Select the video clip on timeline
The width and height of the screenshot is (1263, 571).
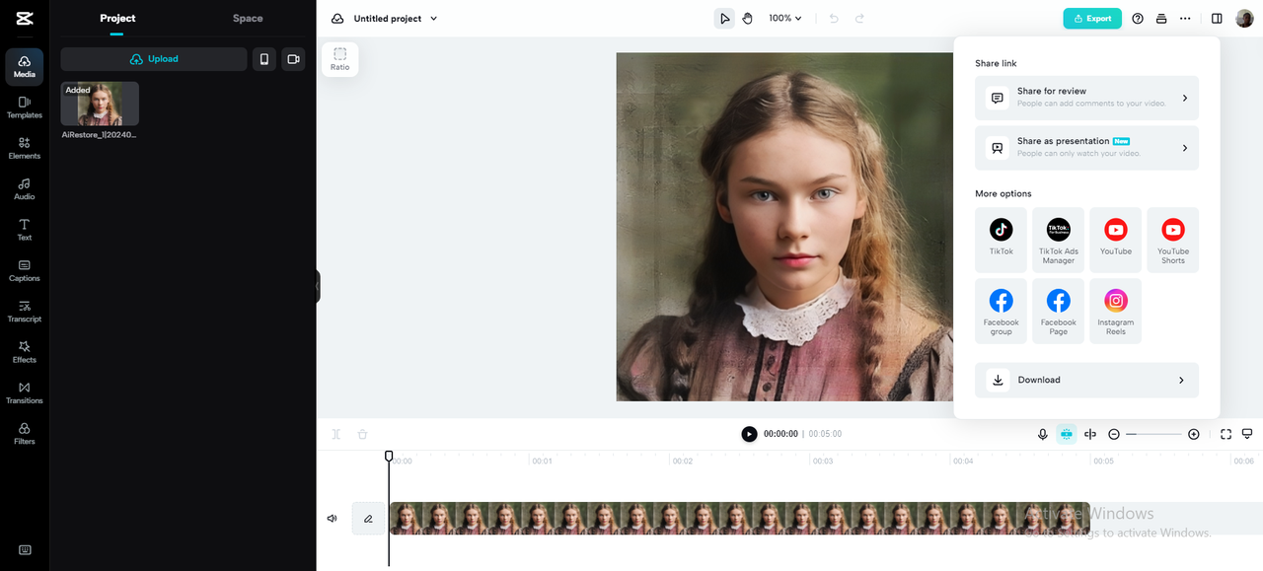coord(739,519)
